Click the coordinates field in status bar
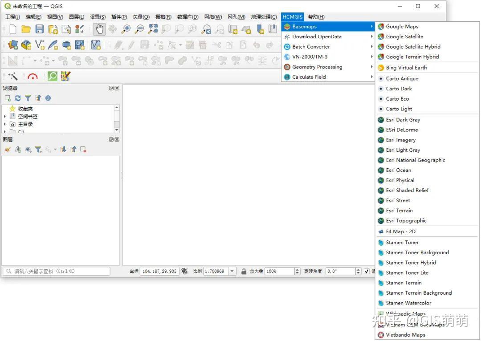The width and height of the screenshot is (481, 341). point(159,271)
